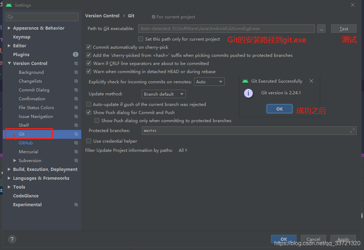Click the Android icon in Git Executed Successfully popup

[x=245, y=81]
